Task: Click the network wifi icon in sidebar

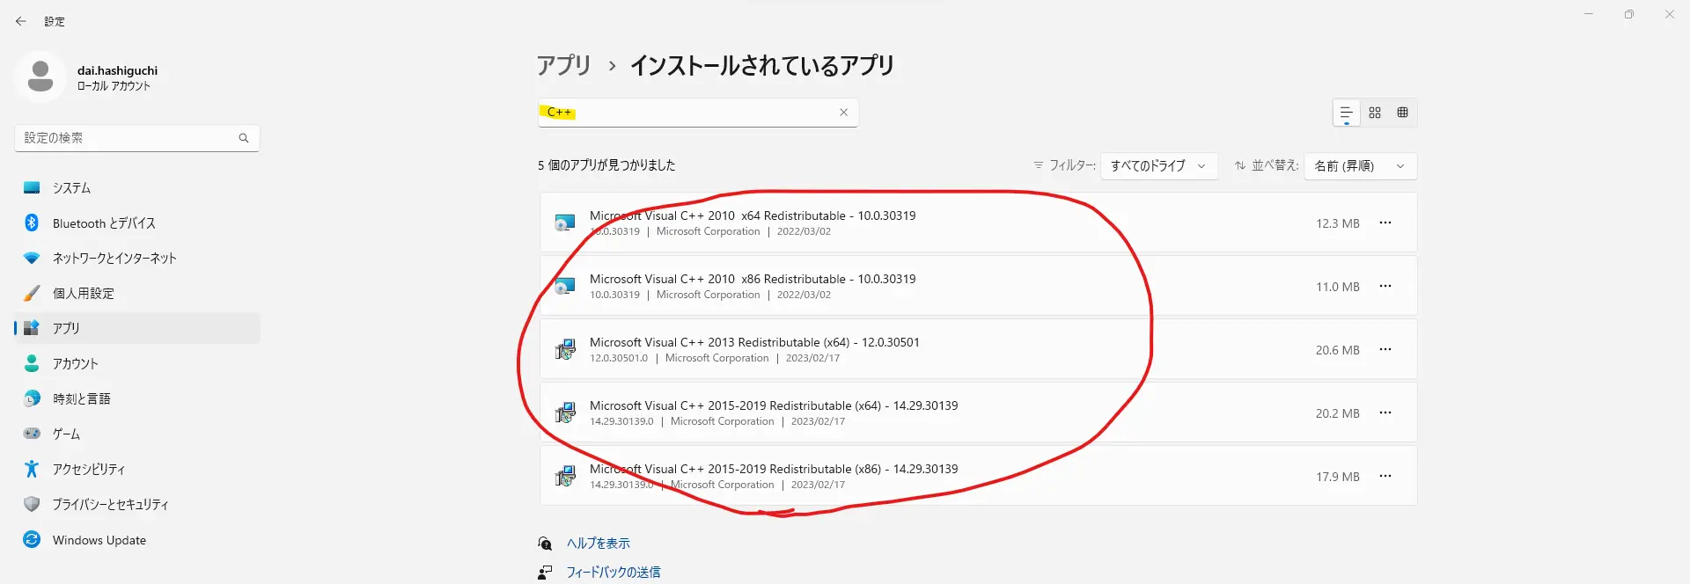Action: (32, 258)
